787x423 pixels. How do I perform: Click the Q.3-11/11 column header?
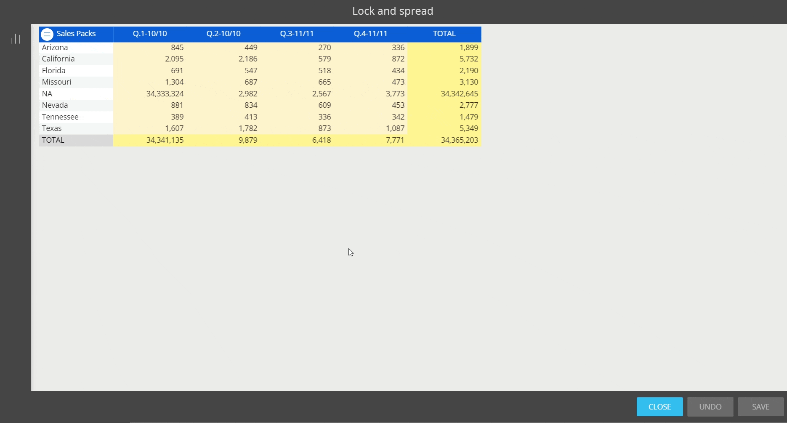tap(297, 34)
